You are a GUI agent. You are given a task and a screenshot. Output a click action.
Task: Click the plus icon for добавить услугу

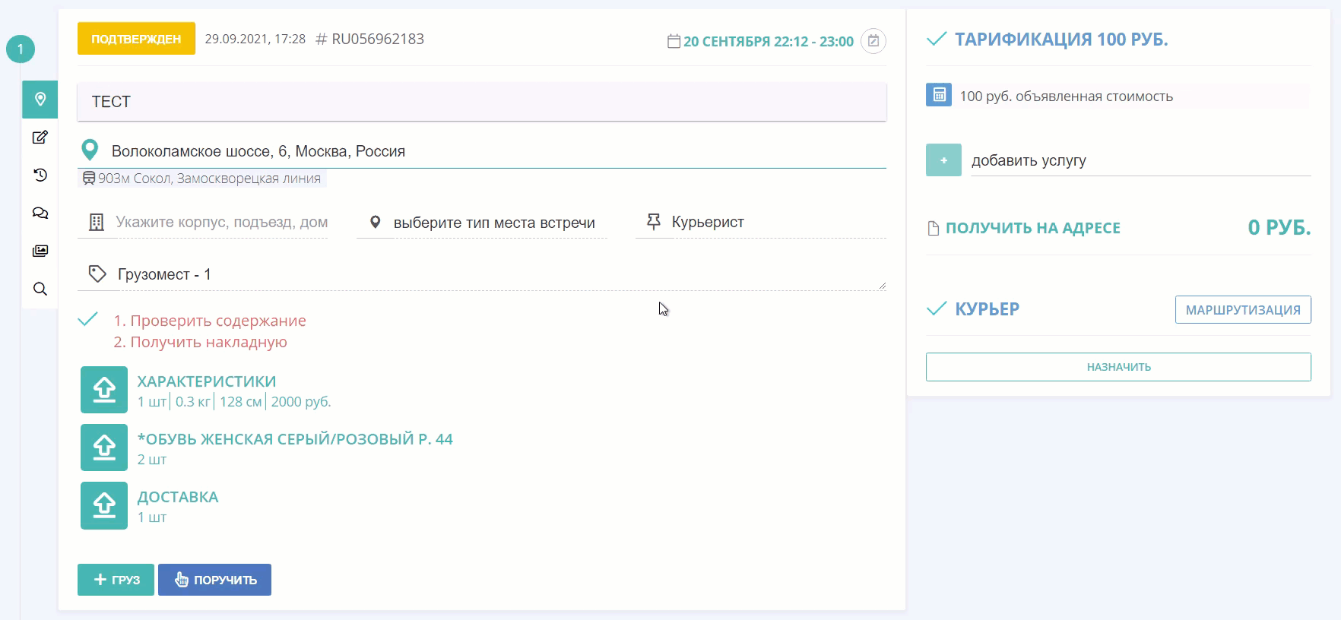pos(943,160)
